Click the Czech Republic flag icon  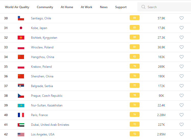coord(21,96)
